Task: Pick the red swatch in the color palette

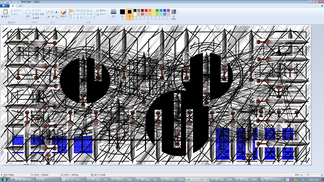Action: [x=146, y=11]
